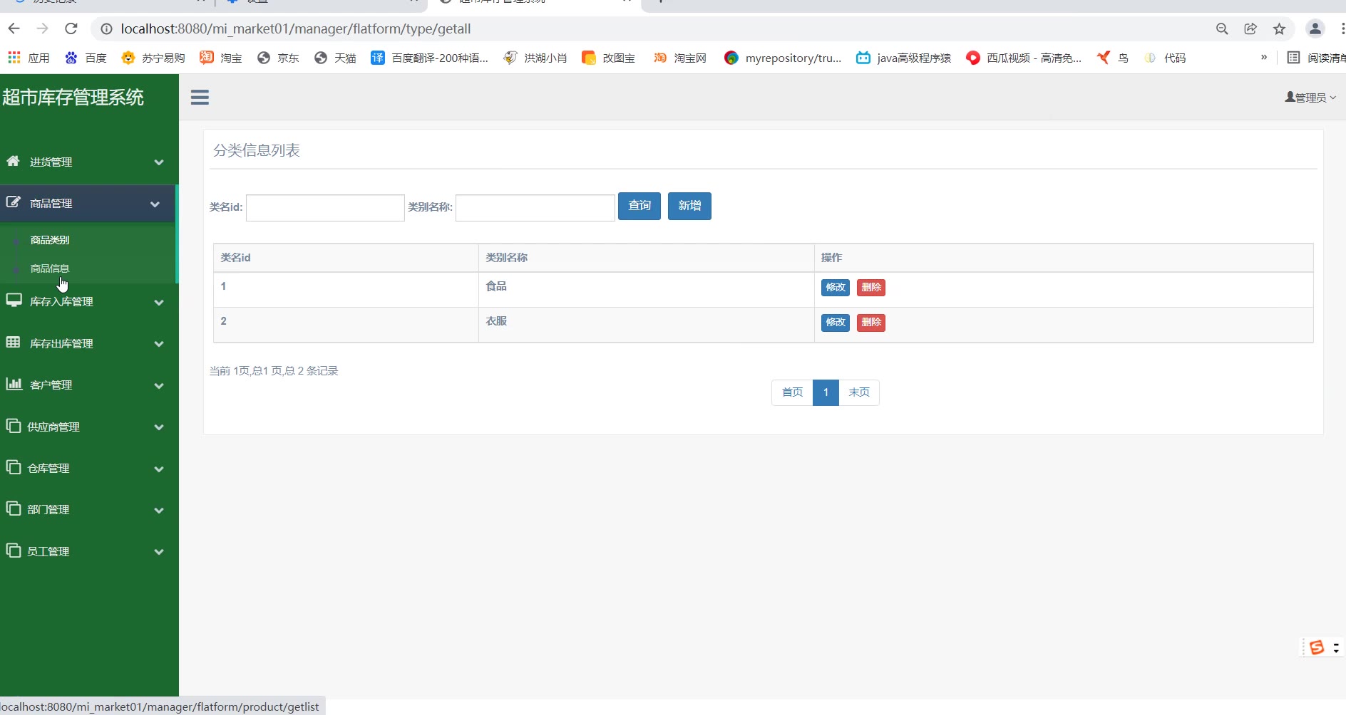Image resolution: width=1346 pixels, height=715 pixels.
Task: Select page 1 in pagination
Action: (x=826, y=392)
